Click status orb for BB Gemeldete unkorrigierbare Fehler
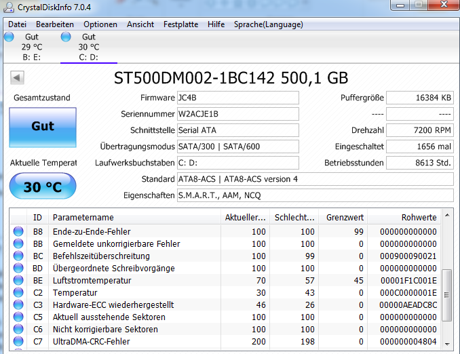The width and height of the screenshot is (460, 354). coord(18,243)
